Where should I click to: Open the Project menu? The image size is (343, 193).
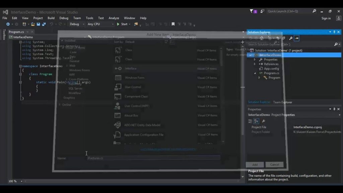pyautogui.click(x=38, y=18)
